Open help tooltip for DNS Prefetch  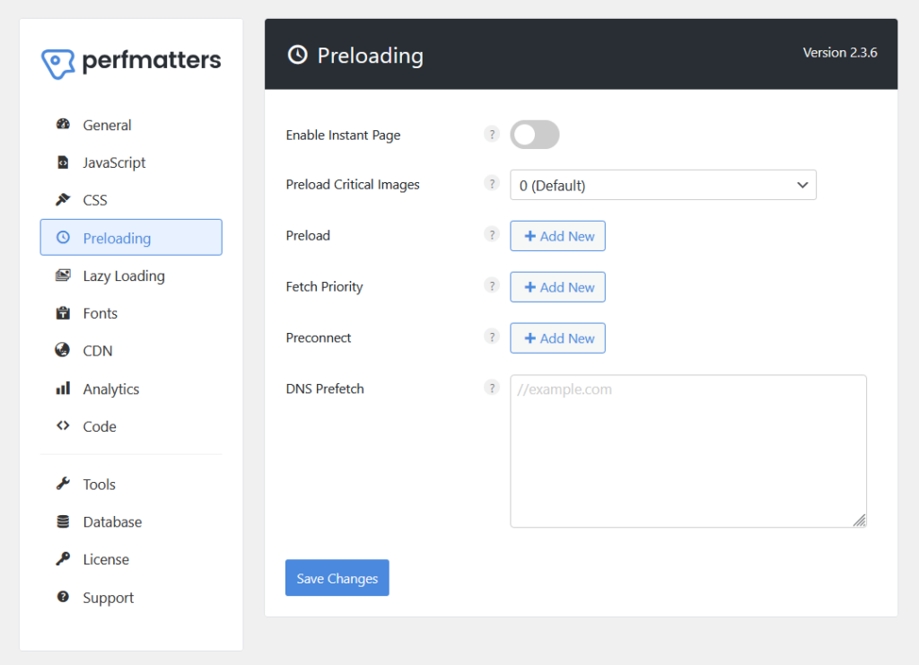click(492, 388)
